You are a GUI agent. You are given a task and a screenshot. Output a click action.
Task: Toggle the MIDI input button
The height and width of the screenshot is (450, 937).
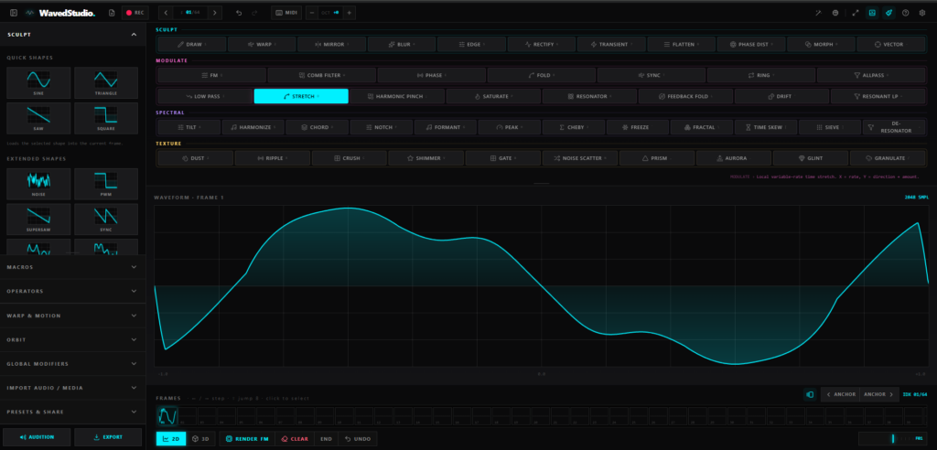tap(286, 13)
